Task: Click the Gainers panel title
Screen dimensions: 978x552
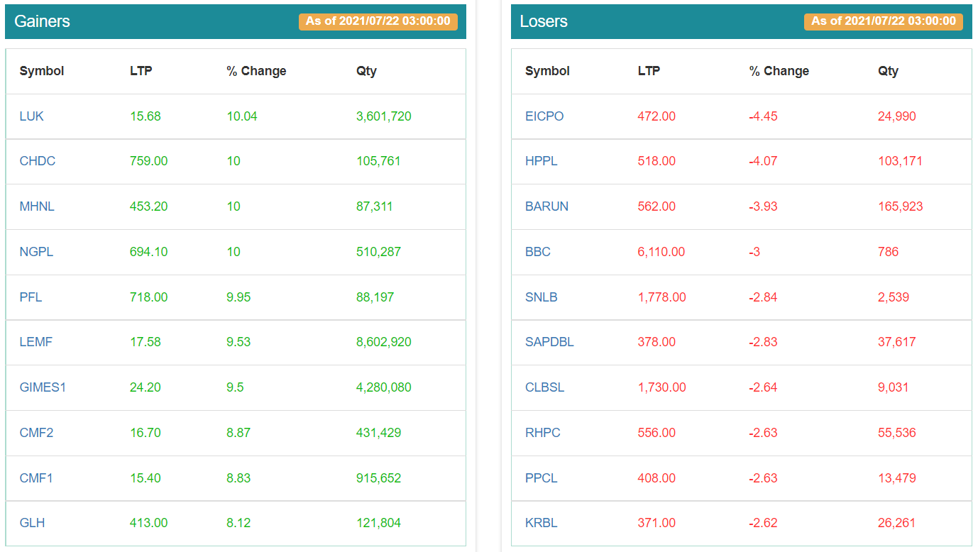Action: coord(42,21)
